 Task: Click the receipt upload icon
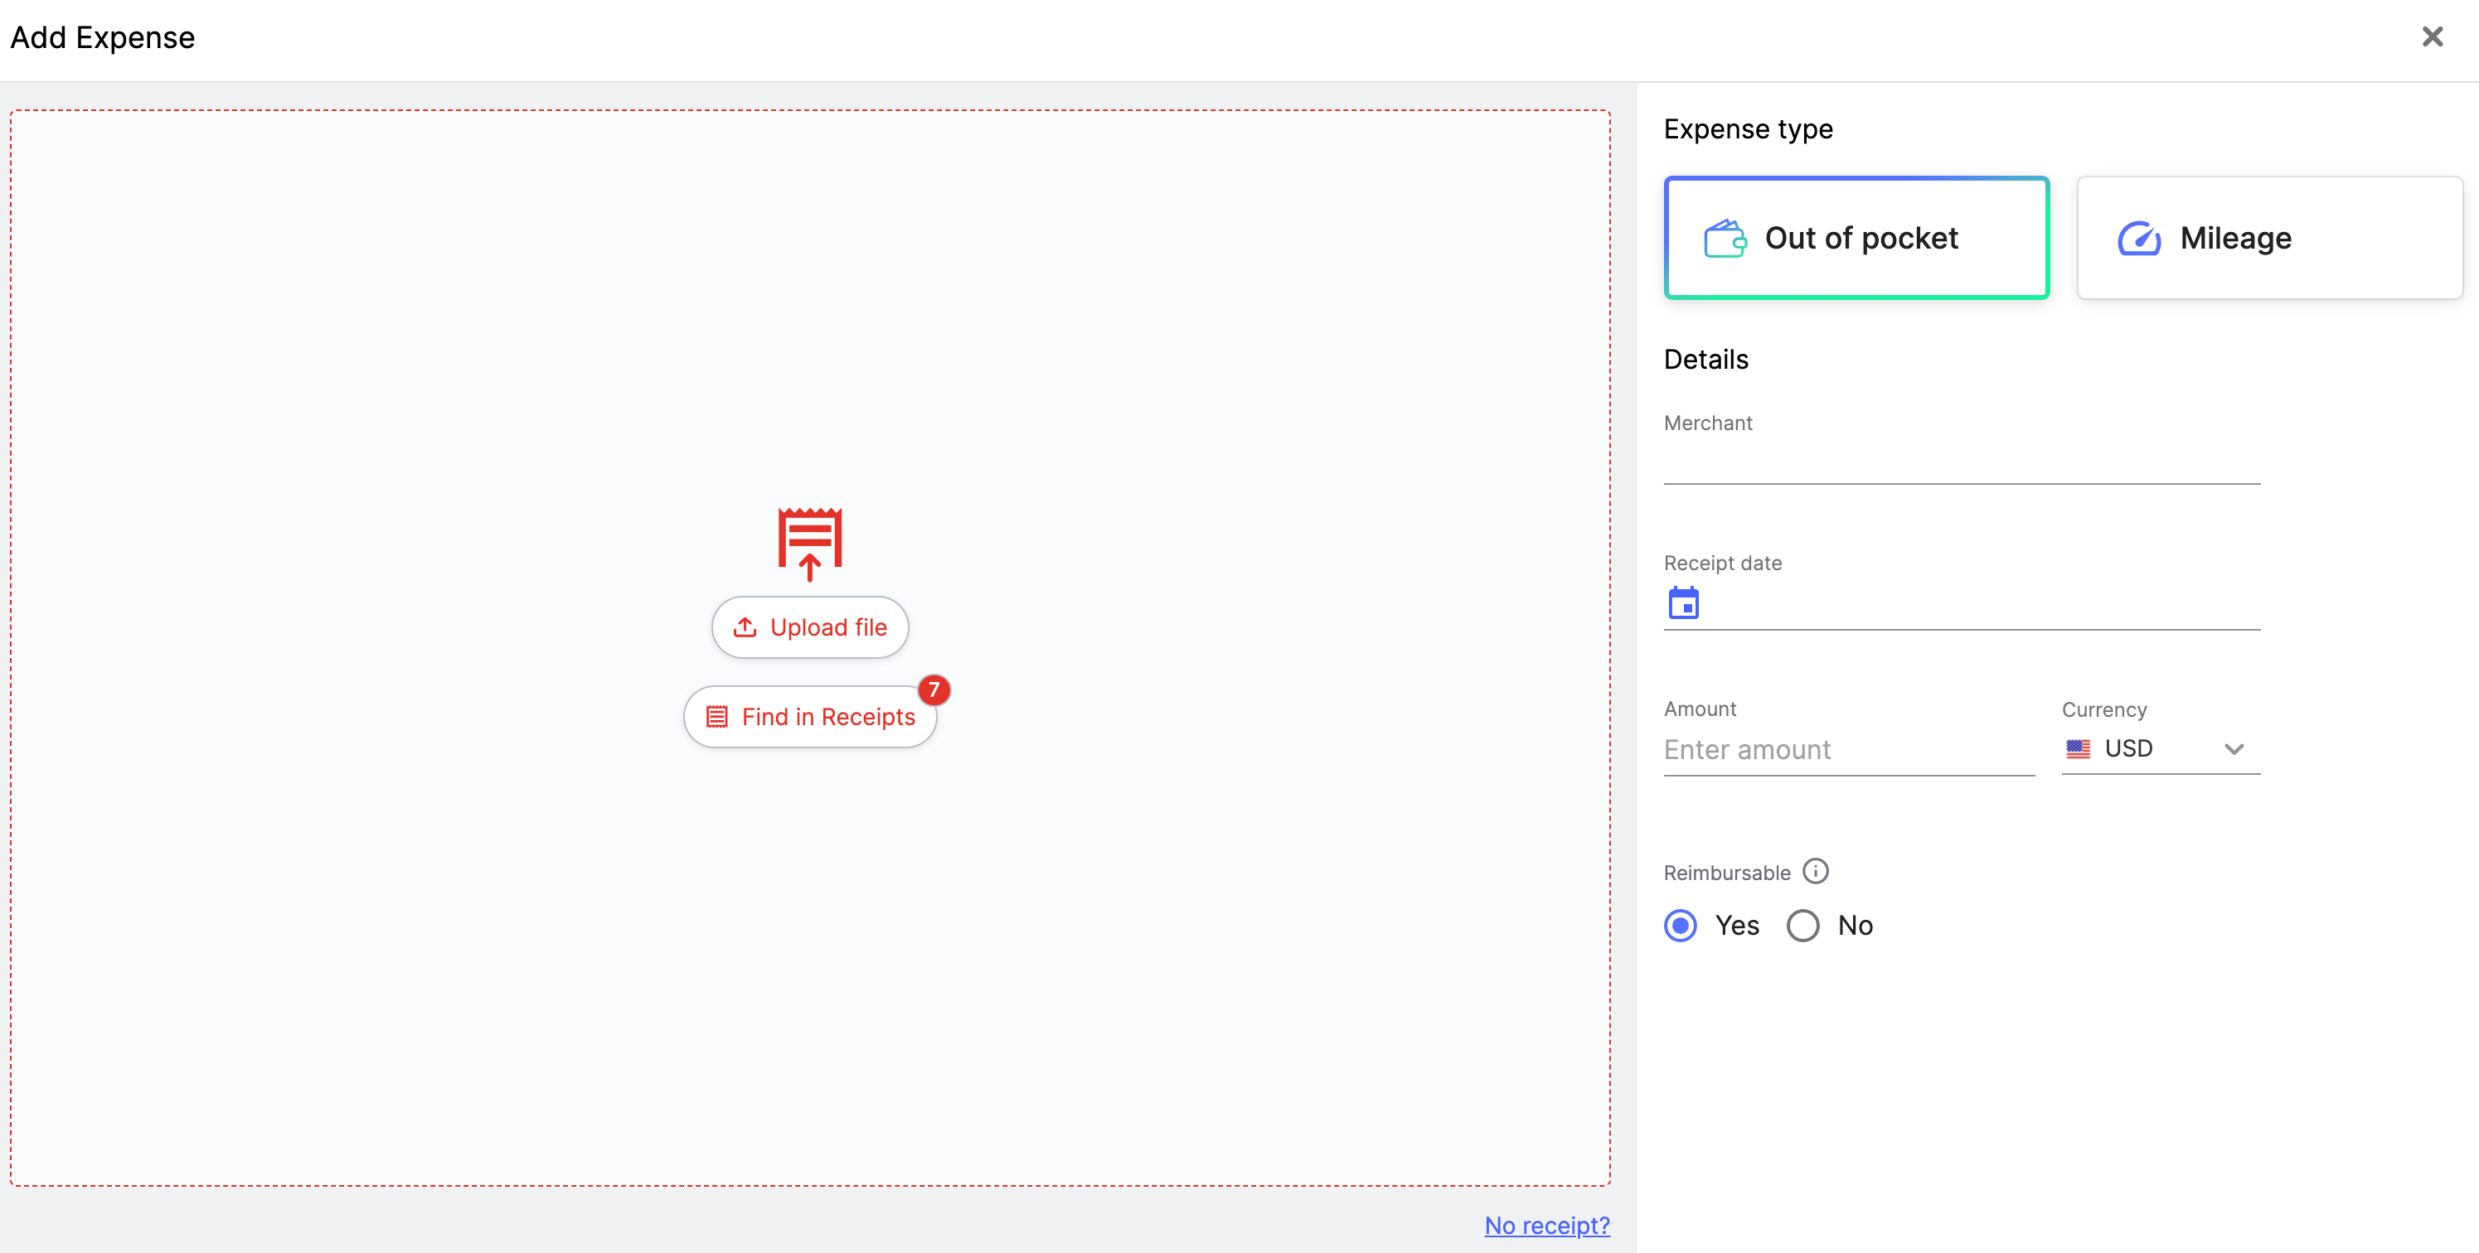point(809,544)
